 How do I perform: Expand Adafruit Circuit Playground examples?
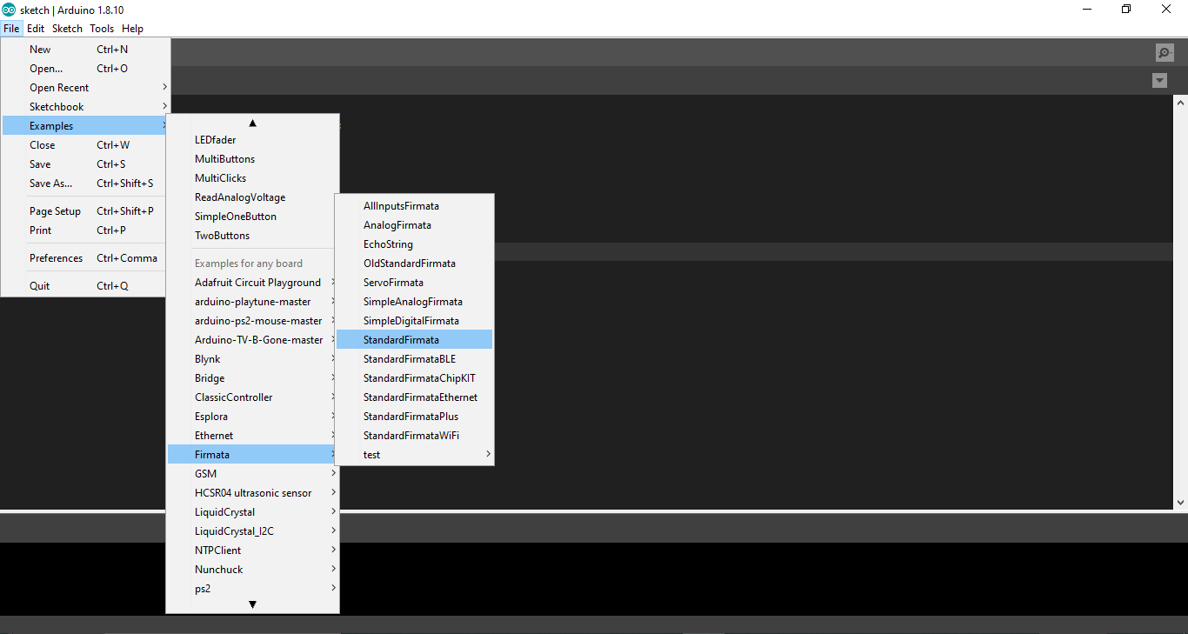pyautogui.click(x=252, y=283)
